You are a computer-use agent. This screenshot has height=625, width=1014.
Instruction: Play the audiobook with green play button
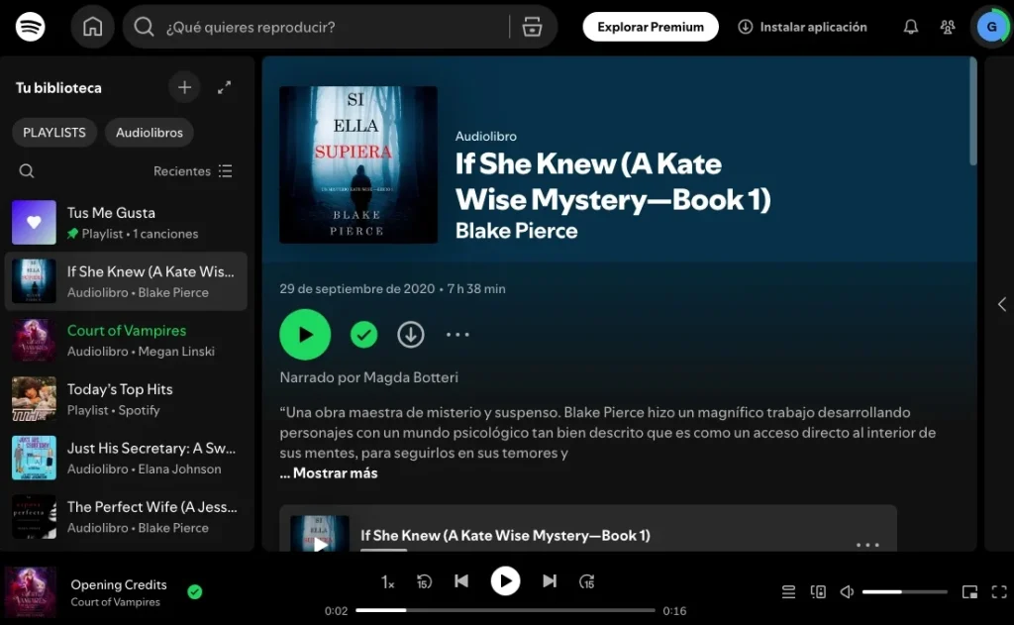305,335
